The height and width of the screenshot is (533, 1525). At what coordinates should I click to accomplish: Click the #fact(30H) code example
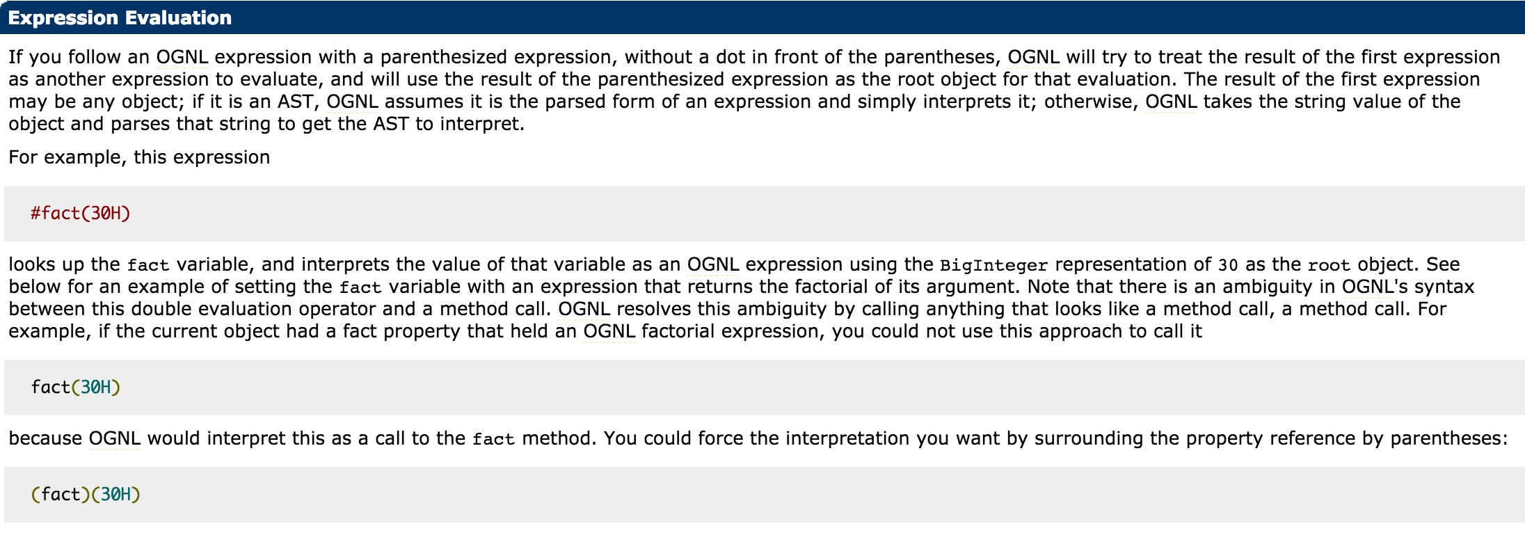[81, 213]
